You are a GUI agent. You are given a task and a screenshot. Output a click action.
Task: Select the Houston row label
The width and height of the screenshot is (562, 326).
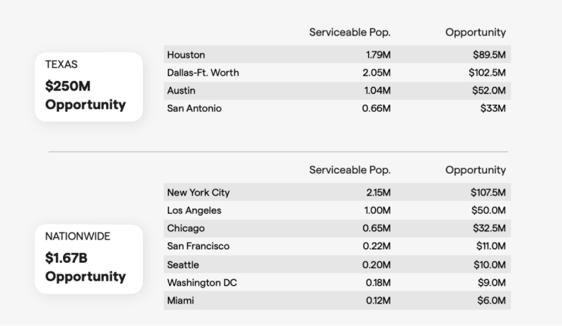click(186, 54)
